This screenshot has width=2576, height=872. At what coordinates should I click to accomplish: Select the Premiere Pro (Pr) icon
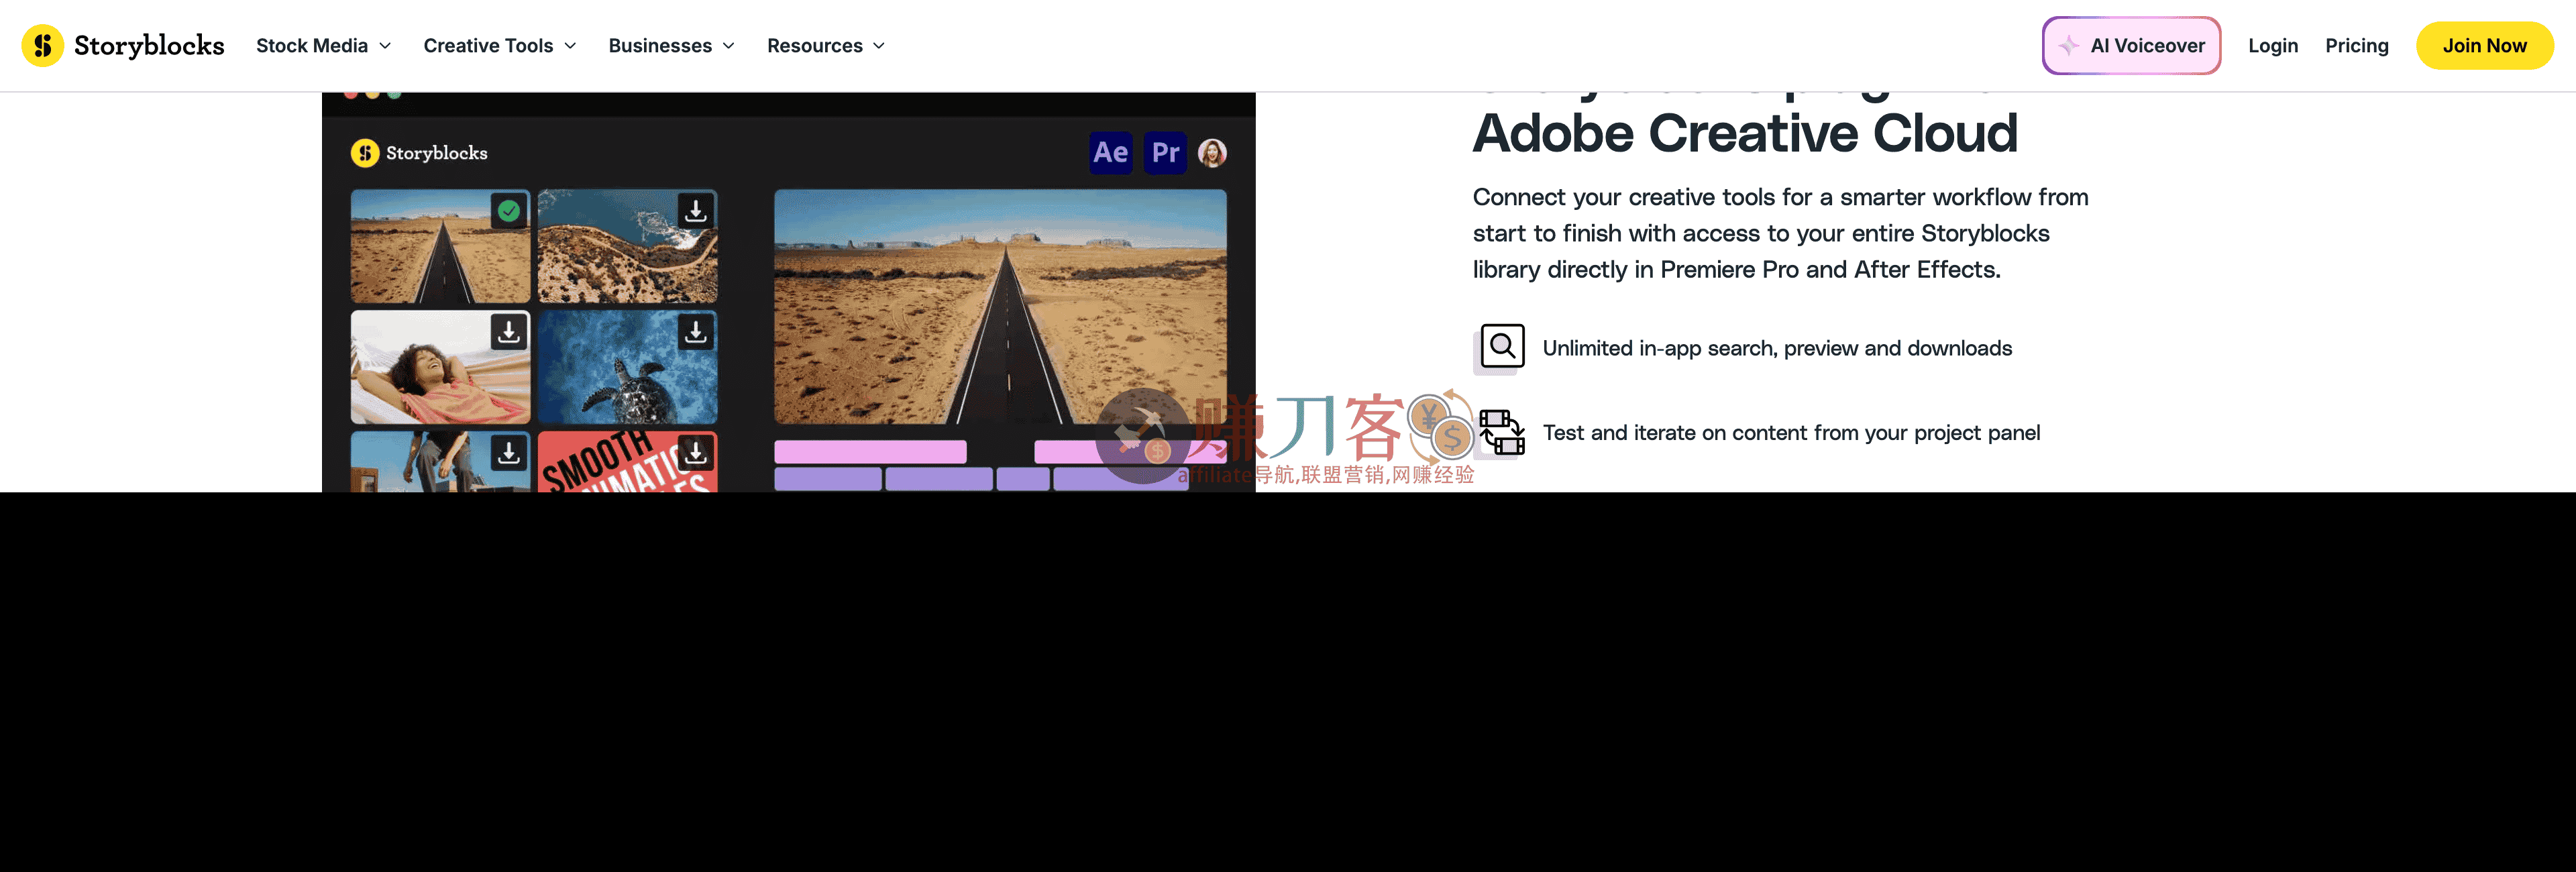tap(1165, 153)
